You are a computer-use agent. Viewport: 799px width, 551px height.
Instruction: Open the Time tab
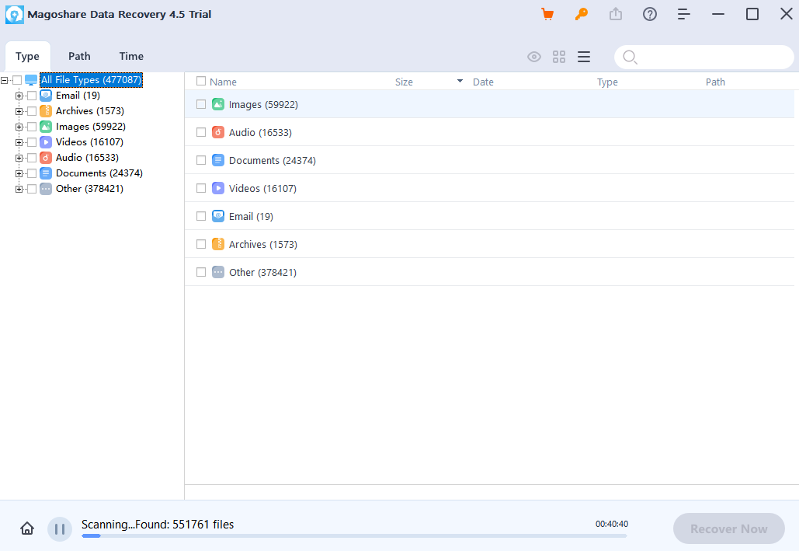[131, 56]
